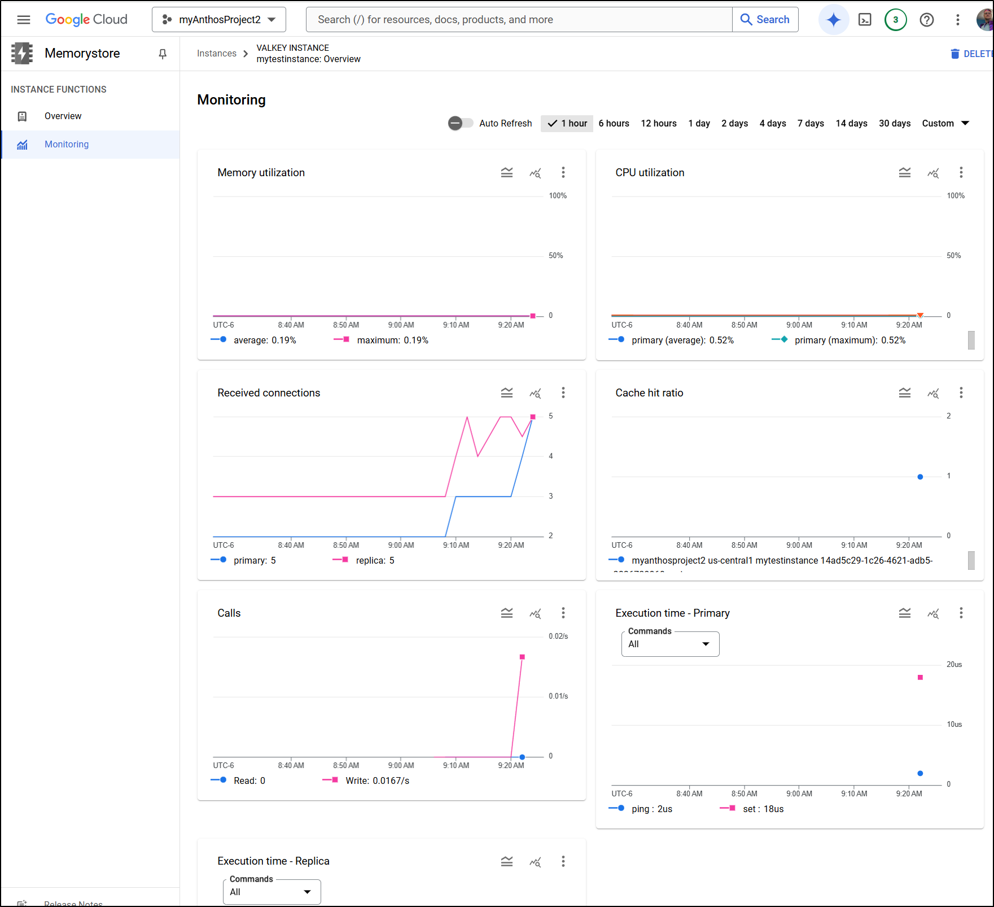
Task: Select the 4 days time range
Action: point(773,124)
